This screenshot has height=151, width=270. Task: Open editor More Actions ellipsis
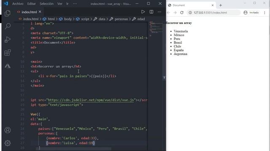click(159, 12)
